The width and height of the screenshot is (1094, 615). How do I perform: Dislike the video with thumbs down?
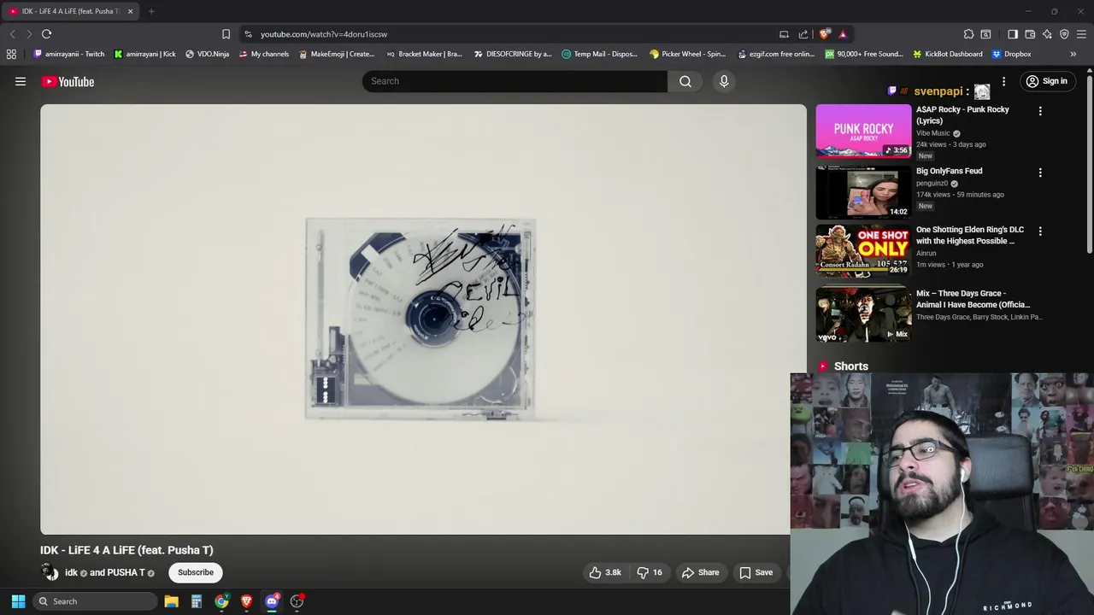pyautogui.click(x=650, y=572)
